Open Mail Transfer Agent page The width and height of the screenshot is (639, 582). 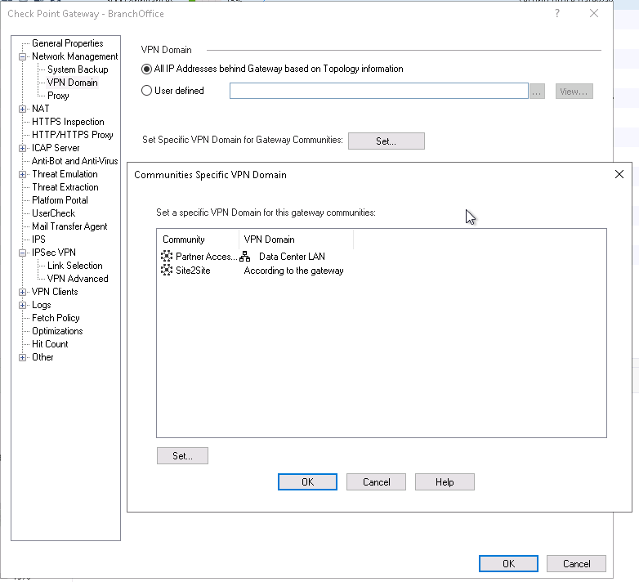69,226
